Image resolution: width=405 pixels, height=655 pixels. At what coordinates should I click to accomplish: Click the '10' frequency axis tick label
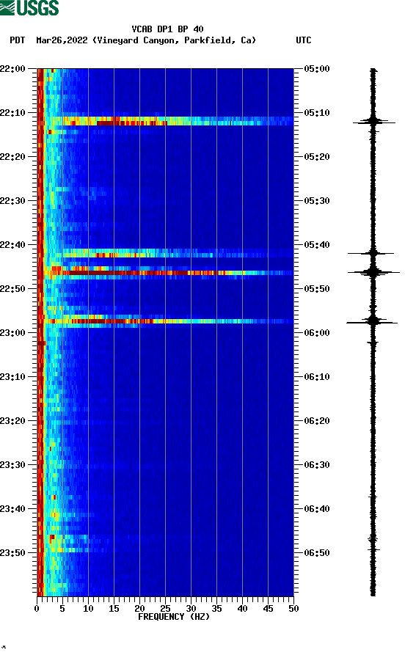(x=88, y=609)
